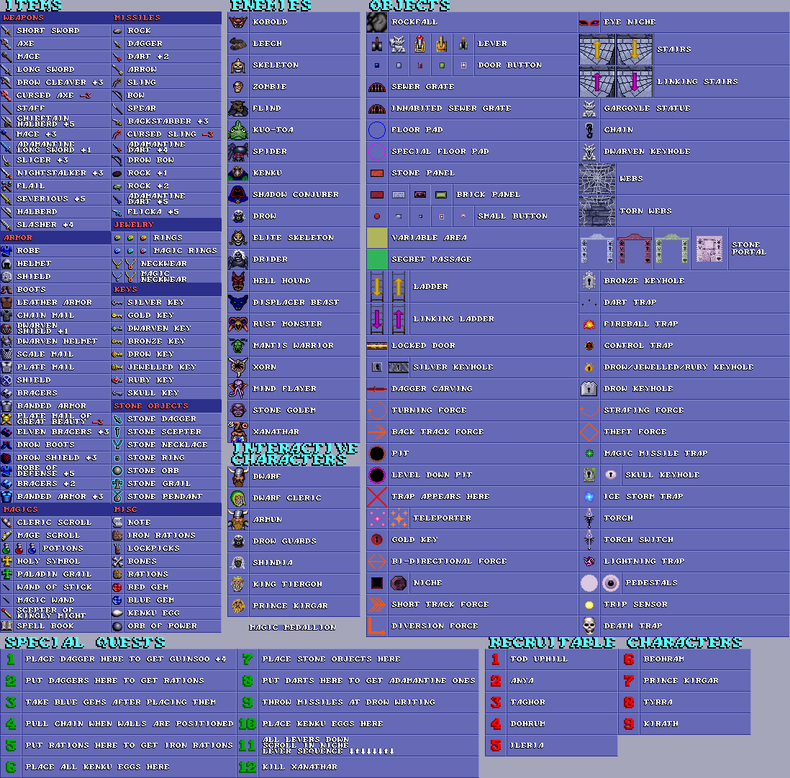Select the Holy Symbol item icon

point(6,562)
